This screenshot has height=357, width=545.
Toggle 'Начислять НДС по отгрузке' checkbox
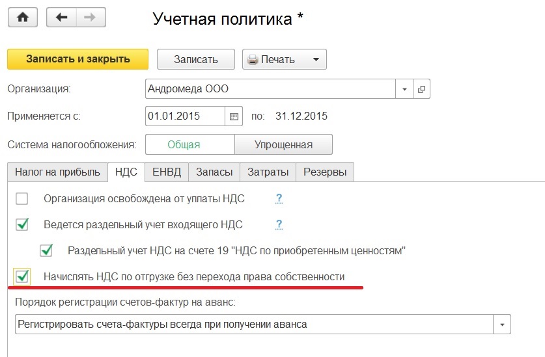pyautogui.click(x=22, y=276)
